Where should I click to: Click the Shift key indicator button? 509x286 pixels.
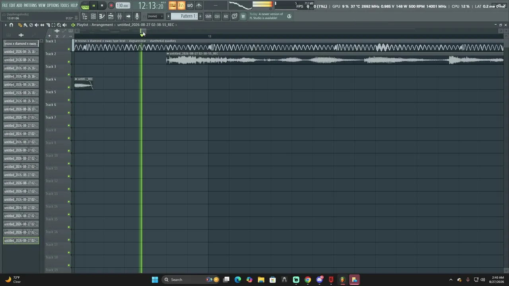point(208,16)
